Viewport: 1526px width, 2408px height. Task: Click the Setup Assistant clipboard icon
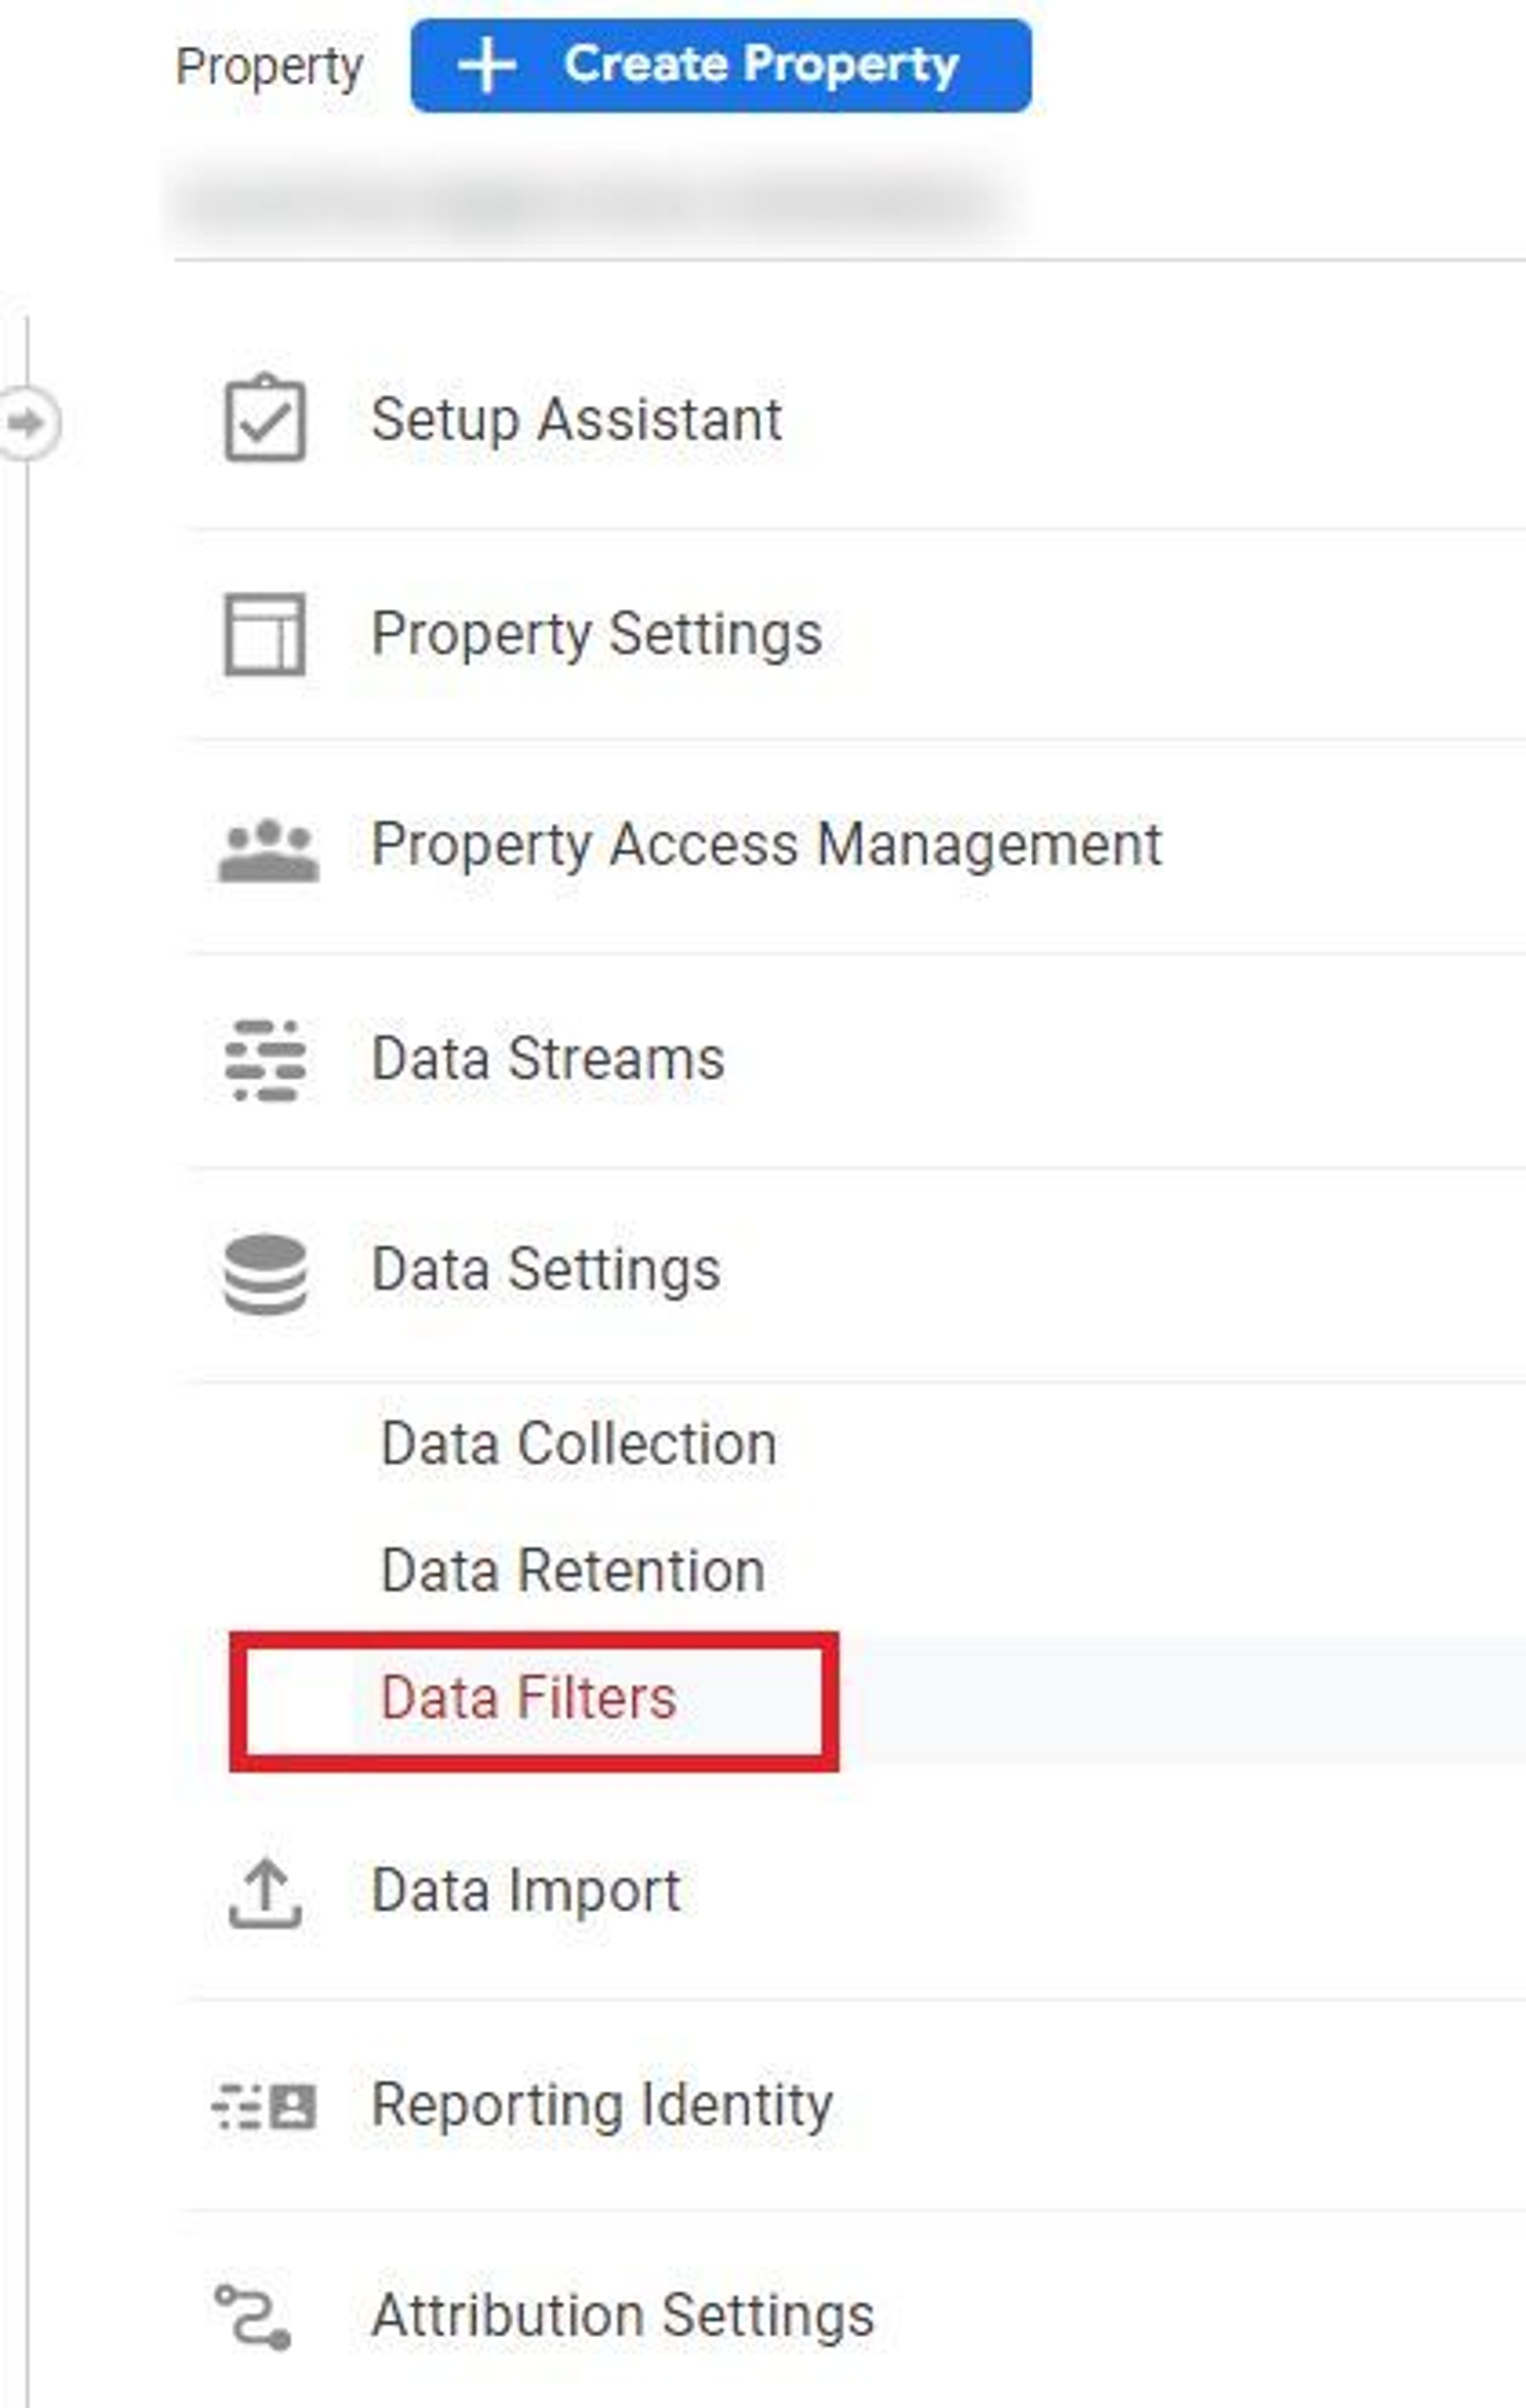[264, 419]
